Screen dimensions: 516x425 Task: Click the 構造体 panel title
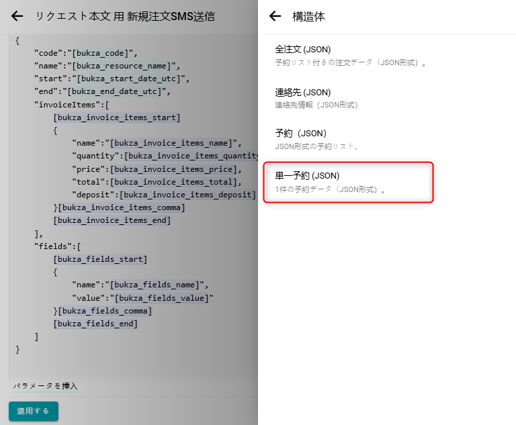pyautogui.click(x=308, y=16)
